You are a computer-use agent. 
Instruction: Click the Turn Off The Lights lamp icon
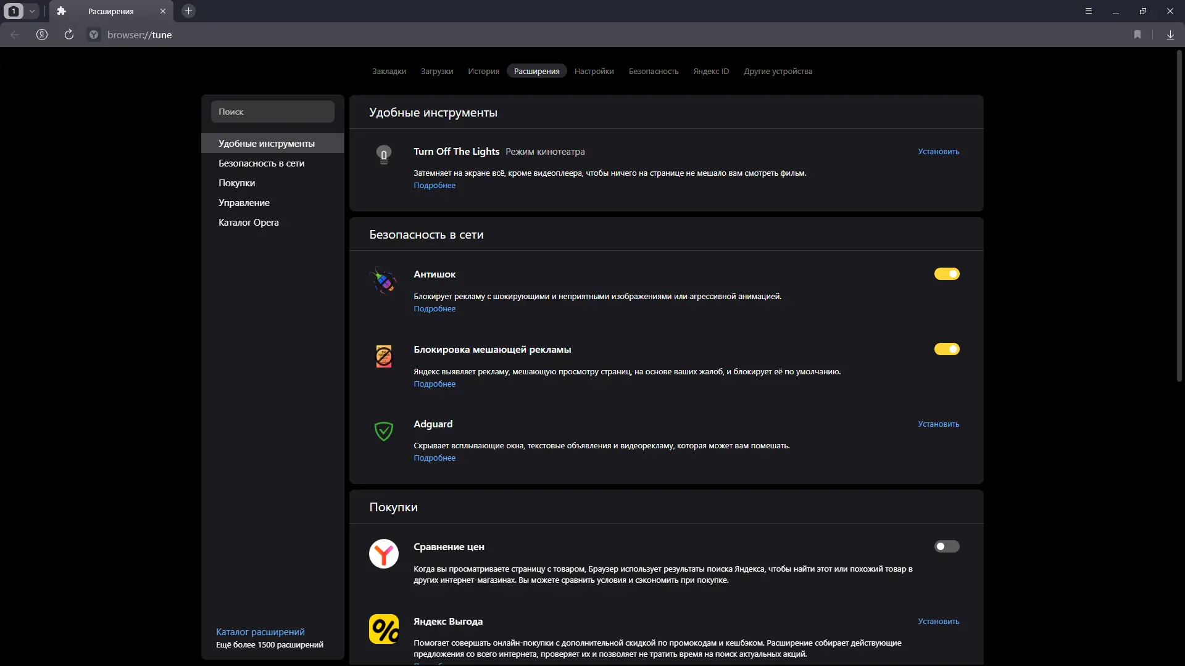383,154
